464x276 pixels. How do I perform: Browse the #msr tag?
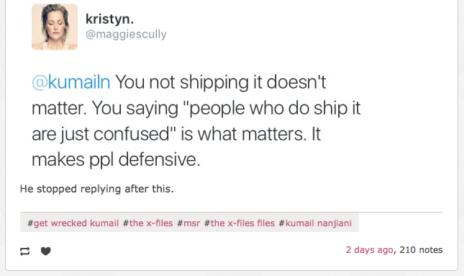188,223
